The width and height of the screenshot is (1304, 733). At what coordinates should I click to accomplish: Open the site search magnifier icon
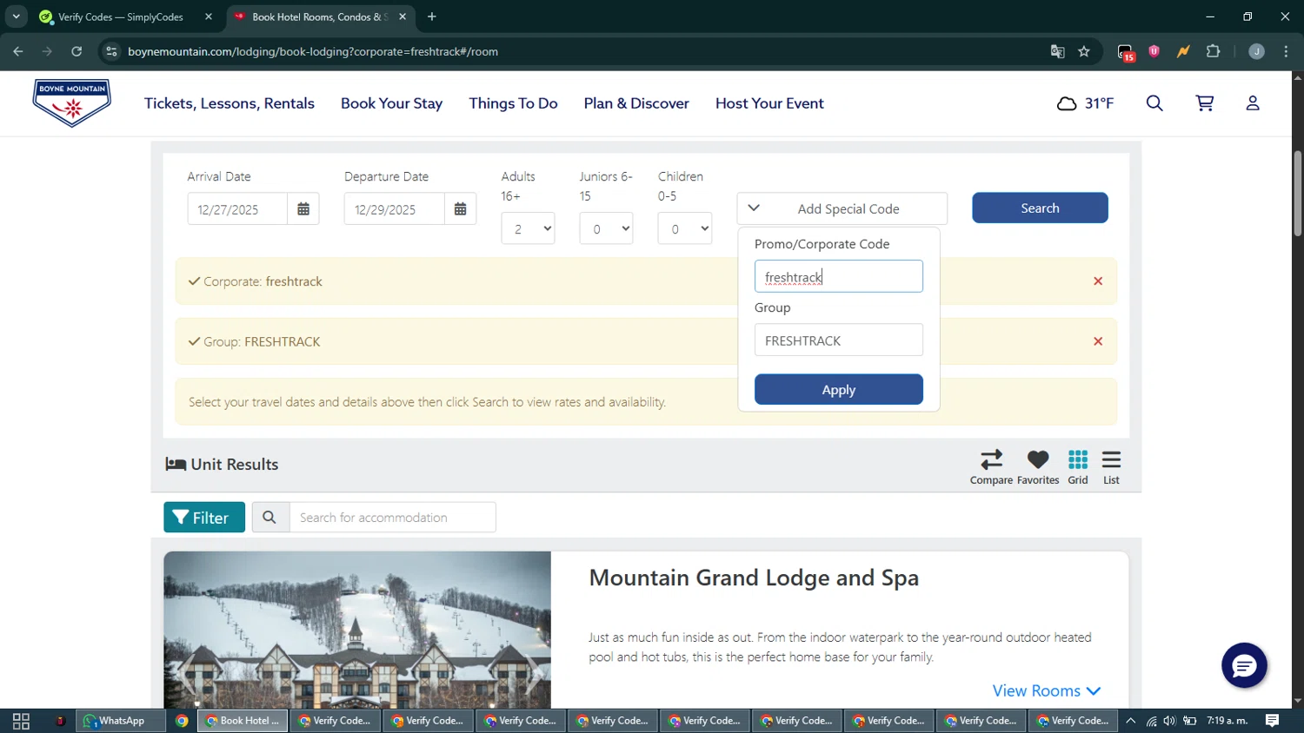1154,103
